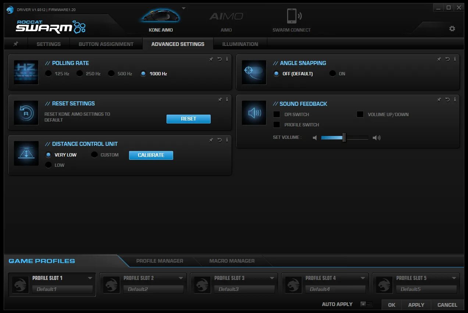
Task: Revert Angle Snapping with undo arrow
Action: (x=447, y=59)
